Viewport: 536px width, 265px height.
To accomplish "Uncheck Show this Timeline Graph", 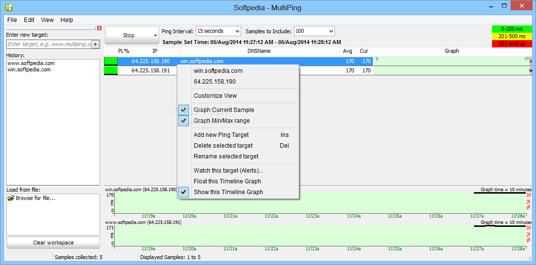I will point(184,192).
